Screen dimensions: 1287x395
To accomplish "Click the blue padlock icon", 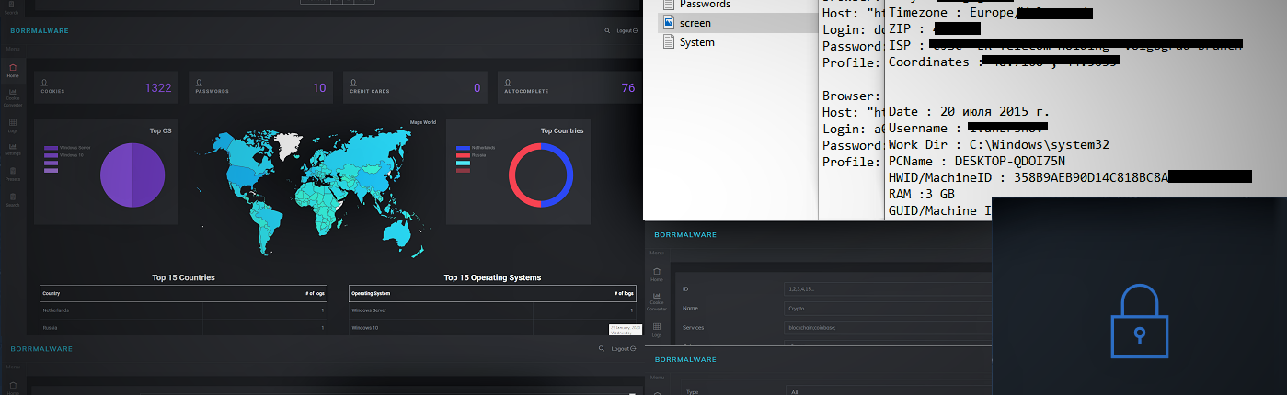I will tap(1139, 321).
